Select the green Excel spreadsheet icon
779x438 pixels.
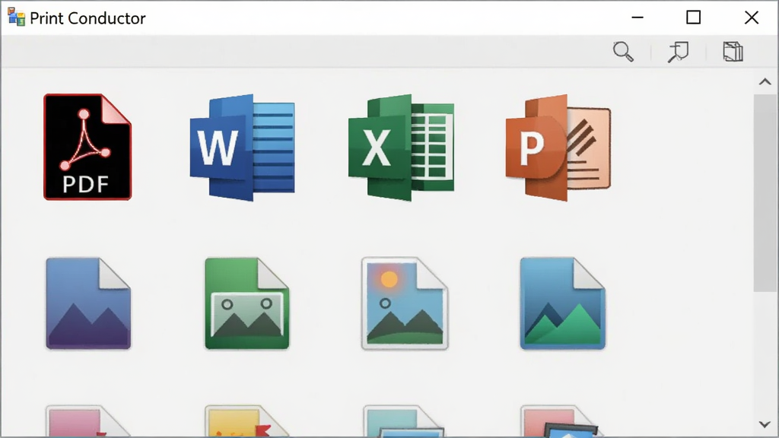coord(402,148)
